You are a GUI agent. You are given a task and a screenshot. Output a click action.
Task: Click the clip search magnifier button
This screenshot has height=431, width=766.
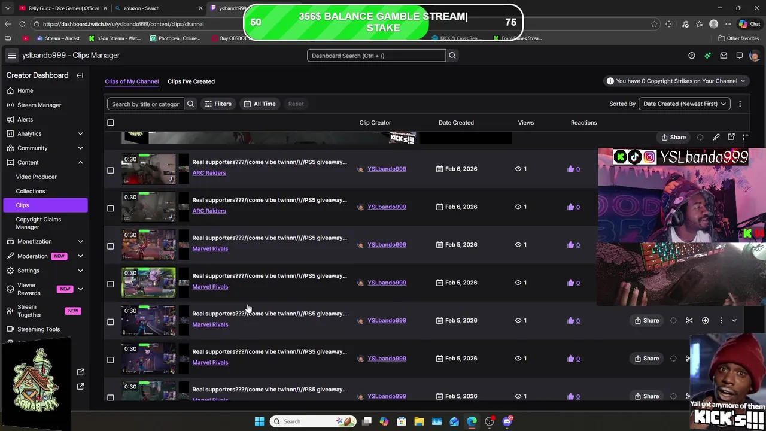(x=191, y=104)
